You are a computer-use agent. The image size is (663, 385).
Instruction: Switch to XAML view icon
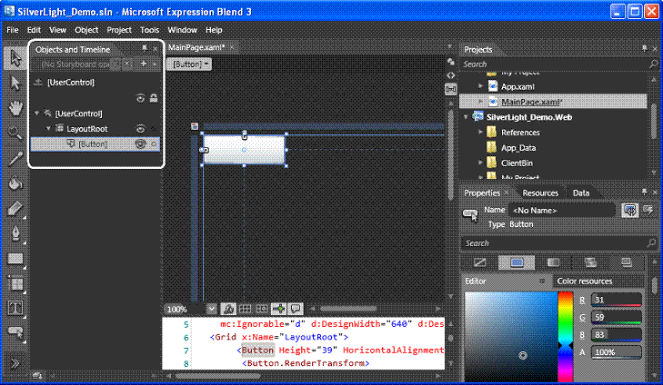point(451,75)
